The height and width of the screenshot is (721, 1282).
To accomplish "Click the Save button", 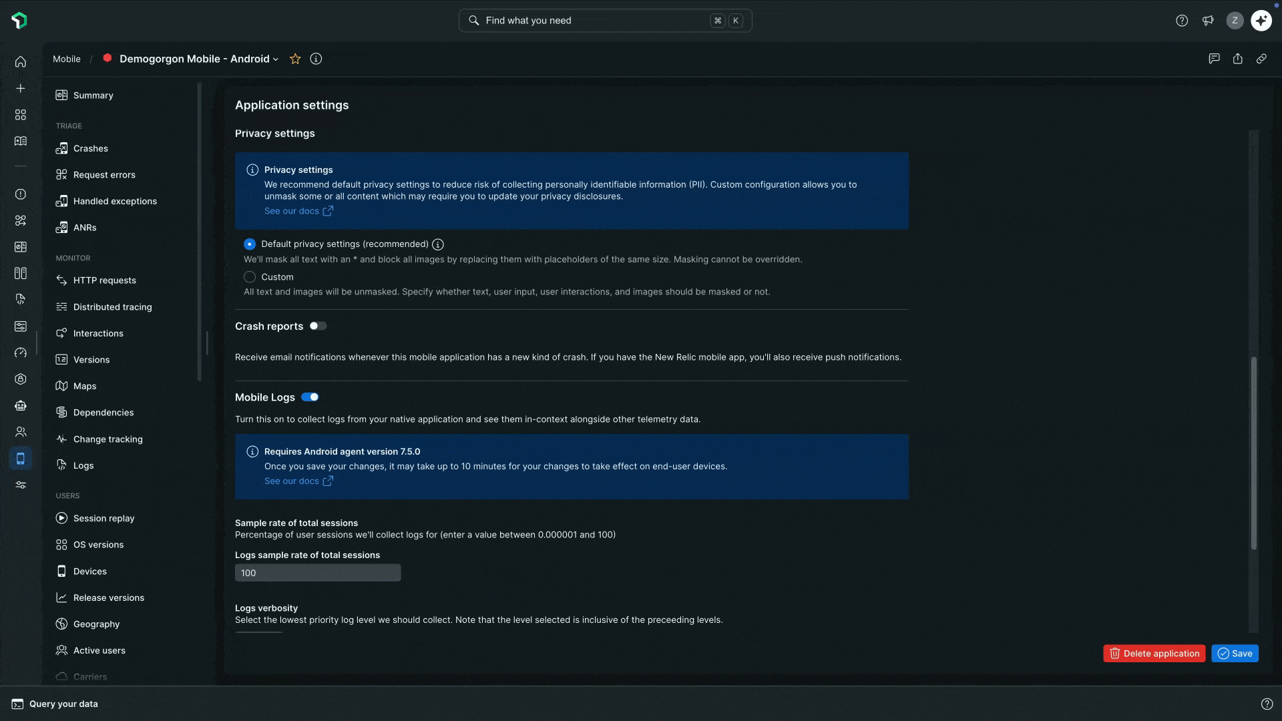I will pyautogui.click(x=1235, y=654).
